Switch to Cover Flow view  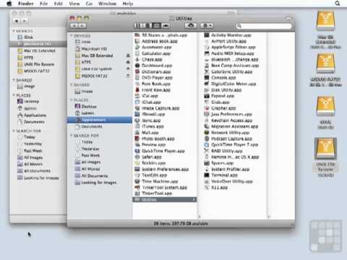166,25
